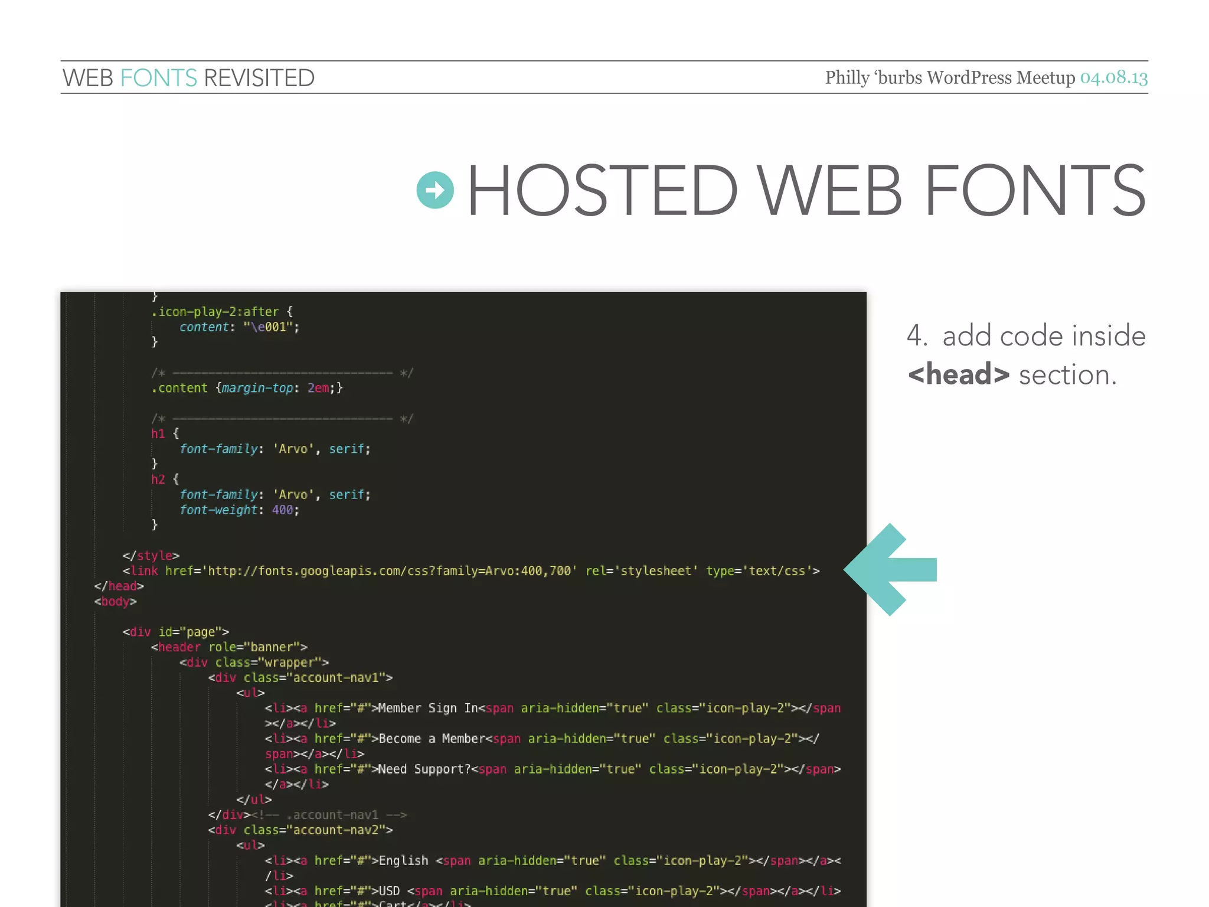This screenshot has height=907, width=1209.
Task: Click the 'font-weight: 400;' code line
Action: [240, 510]
